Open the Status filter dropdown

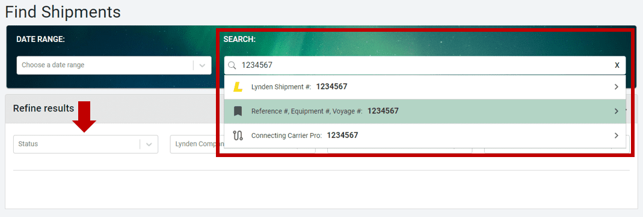point(85,144)
